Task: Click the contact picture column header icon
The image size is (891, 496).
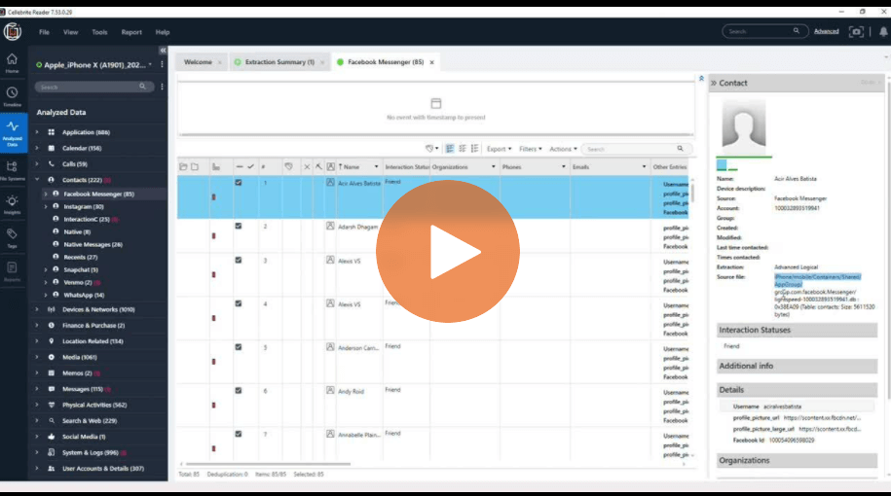Action: click(x=331, y=167)
